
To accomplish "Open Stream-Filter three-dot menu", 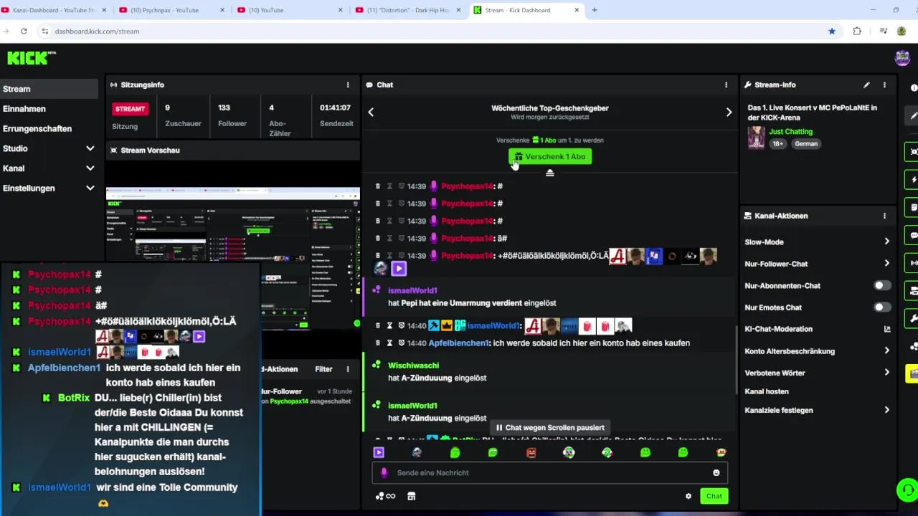I will pos(348,369).
